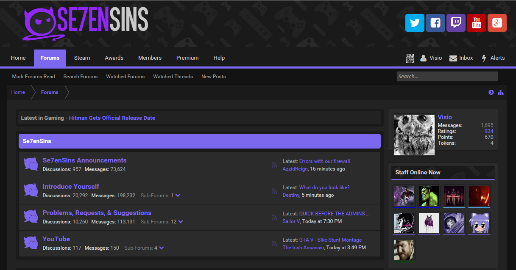
Task: Click the red lightsaber staff avatar
Action: coord(479,196)
